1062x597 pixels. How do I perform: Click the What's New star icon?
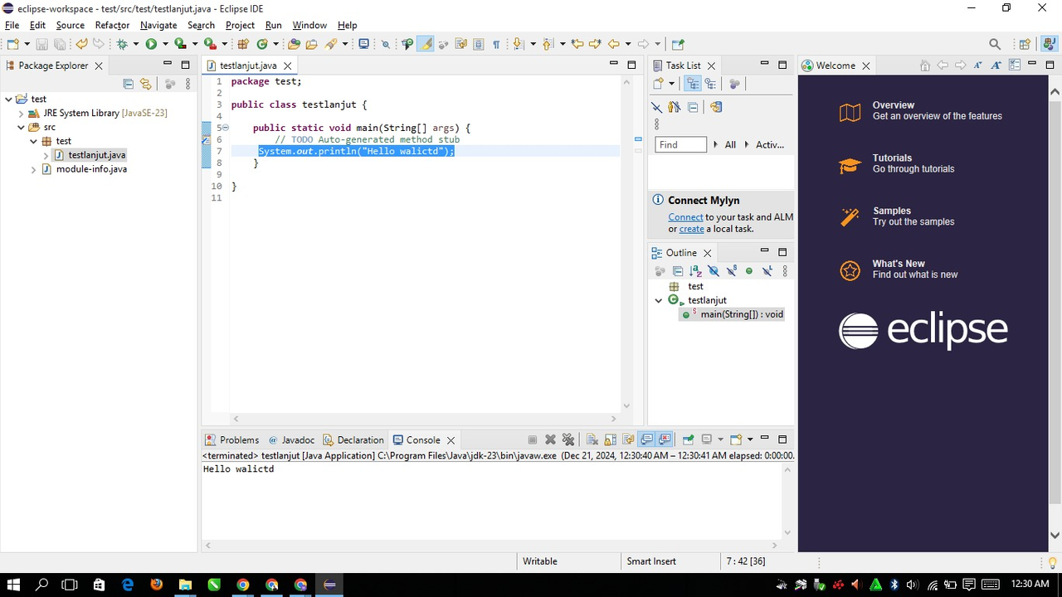pos(850,270)
